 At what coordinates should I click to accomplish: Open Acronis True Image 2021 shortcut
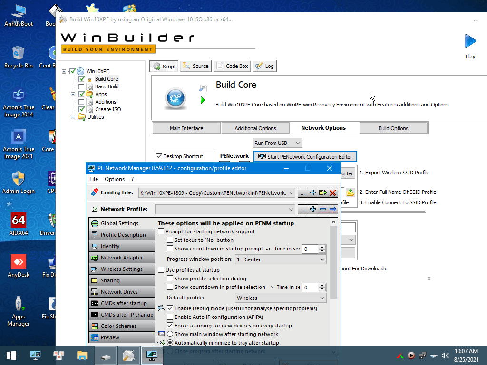coord(19,144)
